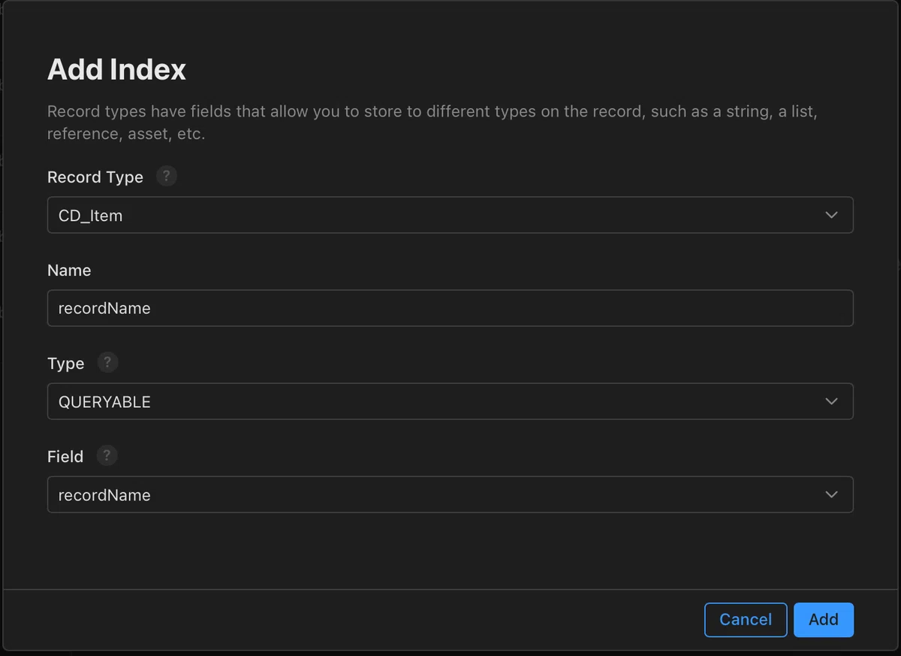Cancel the Add Index dialog
This screenshot has width=901, height=656.
[746, 620]
